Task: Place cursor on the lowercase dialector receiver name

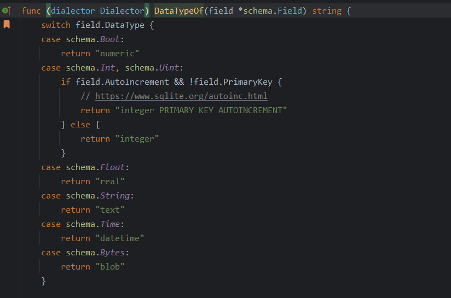Action: 73,11
